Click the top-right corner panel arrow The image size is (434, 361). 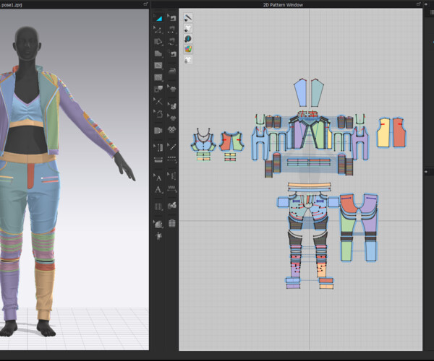coord(426,4)
